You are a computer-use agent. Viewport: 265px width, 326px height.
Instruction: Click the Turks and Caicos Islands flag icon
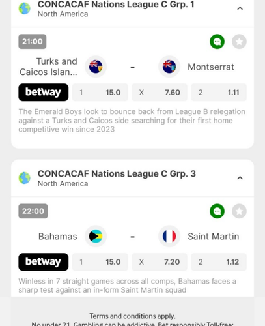[x=96, y=67]
